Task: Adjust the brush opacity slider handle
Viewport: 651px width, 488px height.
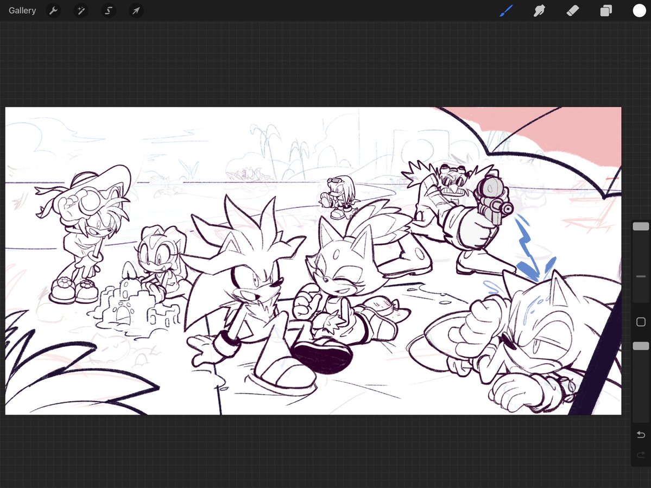Action: pyautogui.click(x=641, y=346)
